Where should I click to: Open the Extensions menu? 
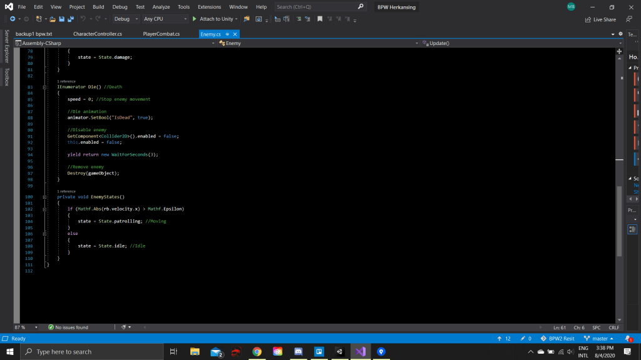[x=209, y=7]
